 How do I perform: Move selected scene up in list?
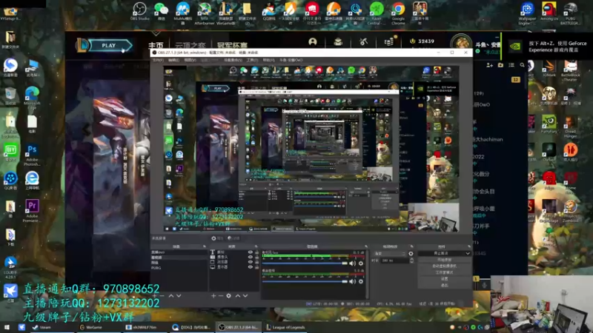171,295
